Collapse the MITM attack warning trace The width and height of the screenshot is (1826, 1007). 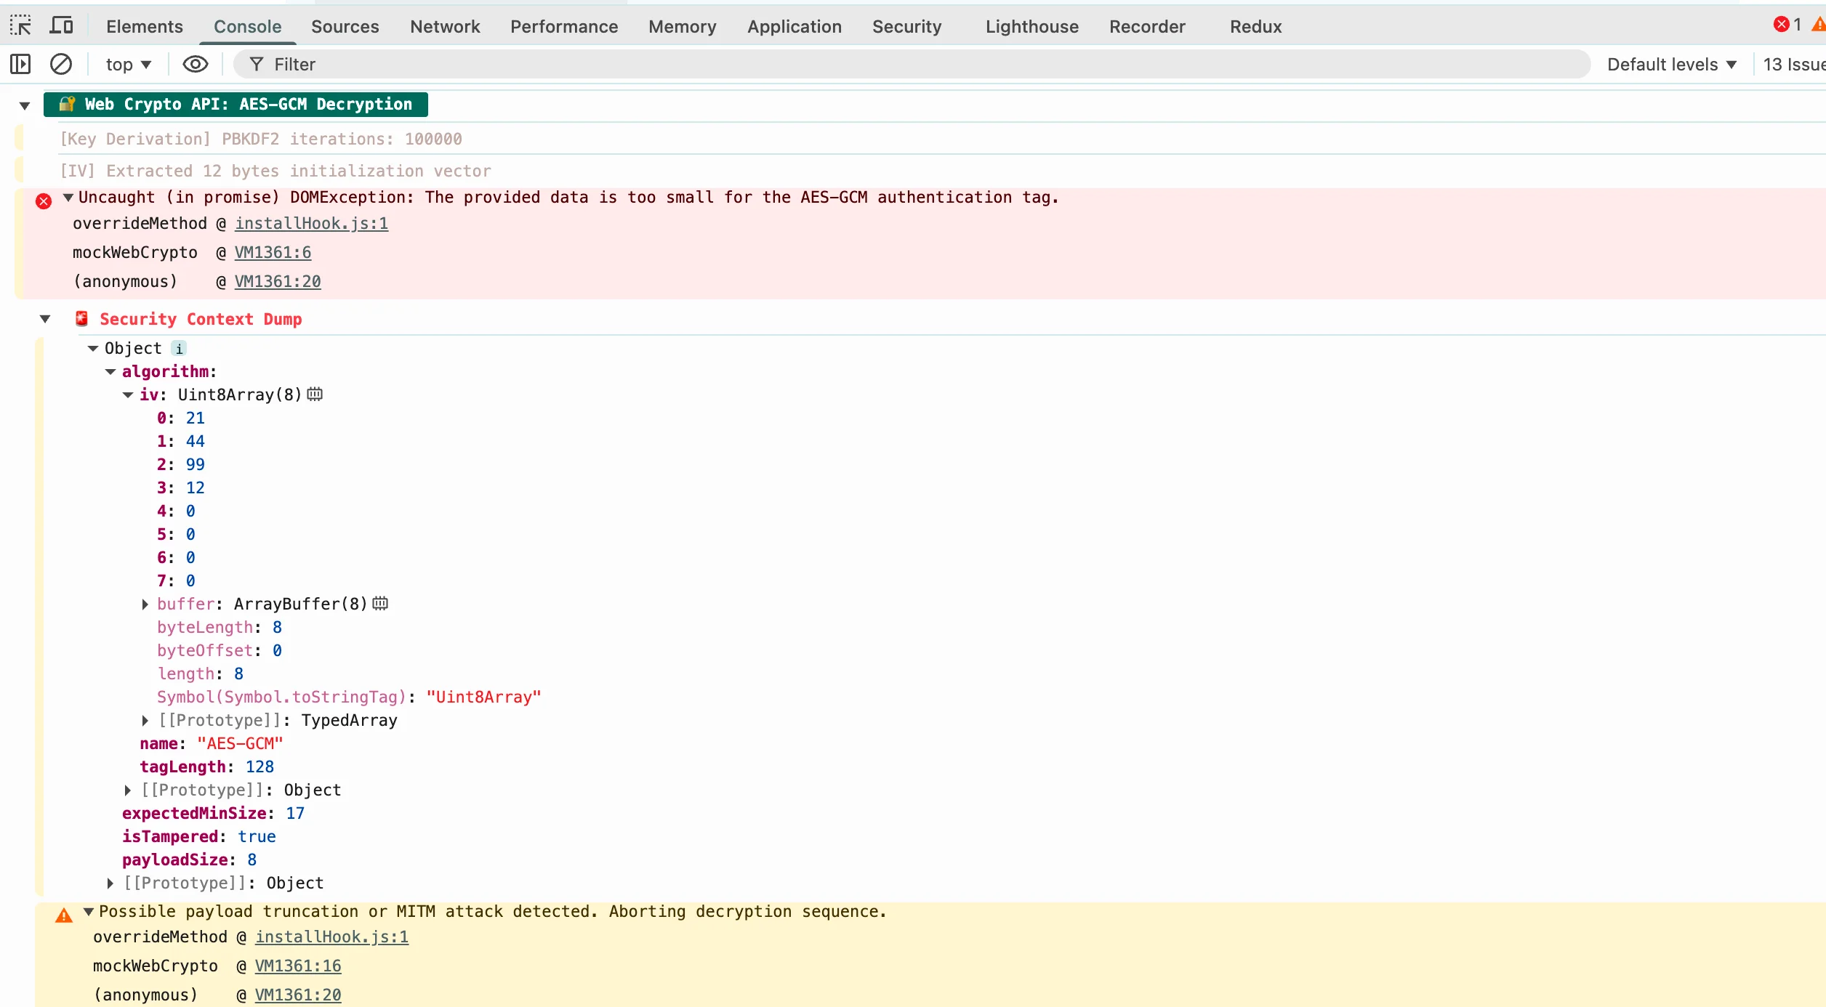point(89,911)
